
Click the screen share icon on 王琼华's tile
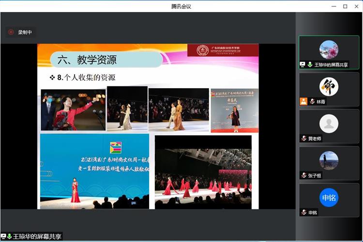(x=303, y=65)
